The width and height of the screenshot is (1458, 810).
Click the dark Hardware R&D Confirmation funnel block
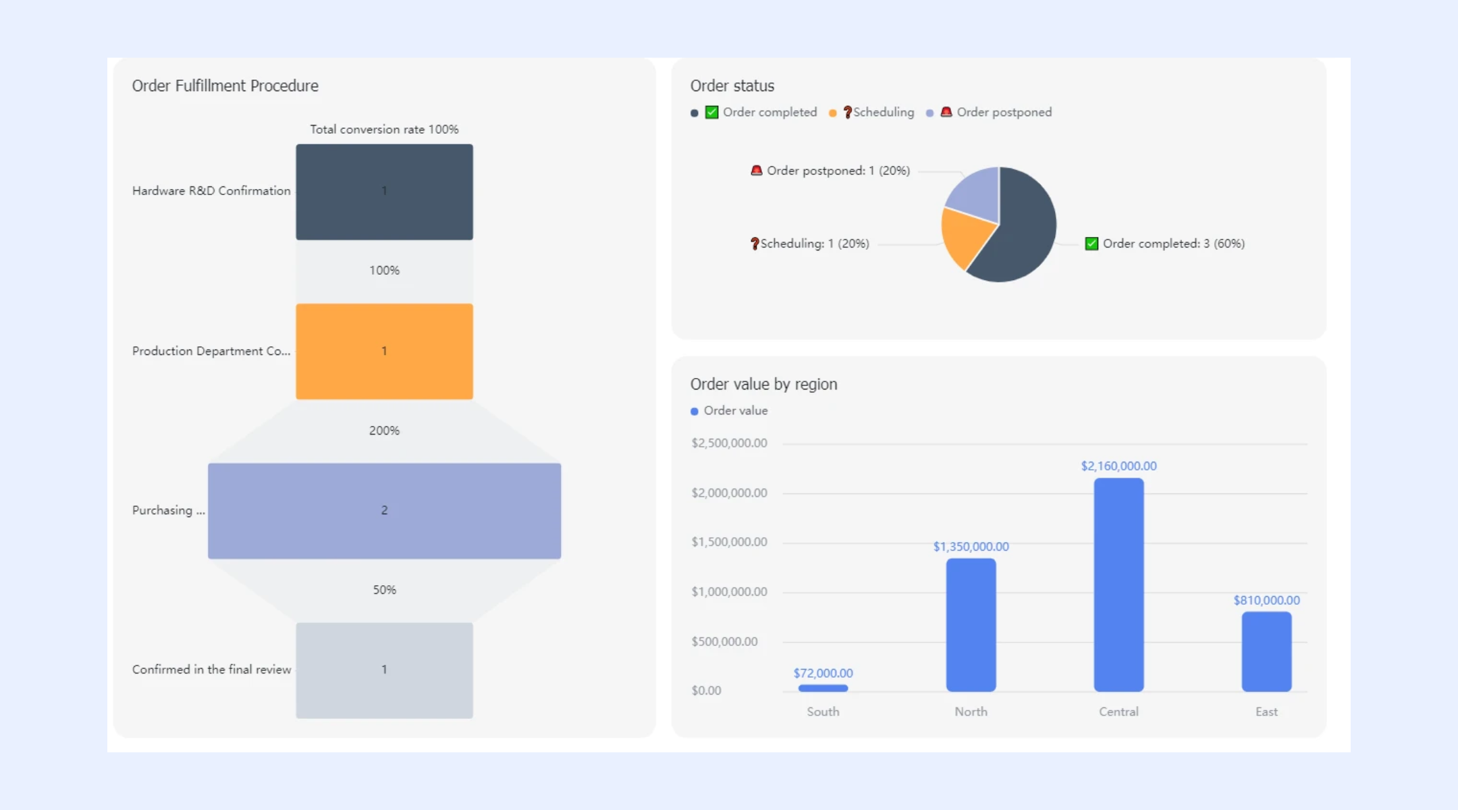[x=384, y=192]
